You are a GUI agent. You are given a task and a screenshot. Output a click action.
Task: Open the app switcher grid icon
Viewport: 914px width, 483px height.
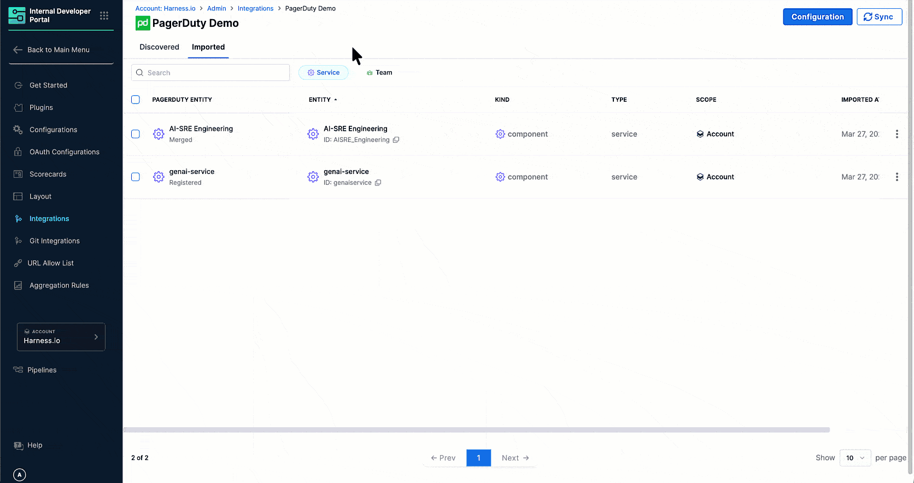(x=104, y=16)
